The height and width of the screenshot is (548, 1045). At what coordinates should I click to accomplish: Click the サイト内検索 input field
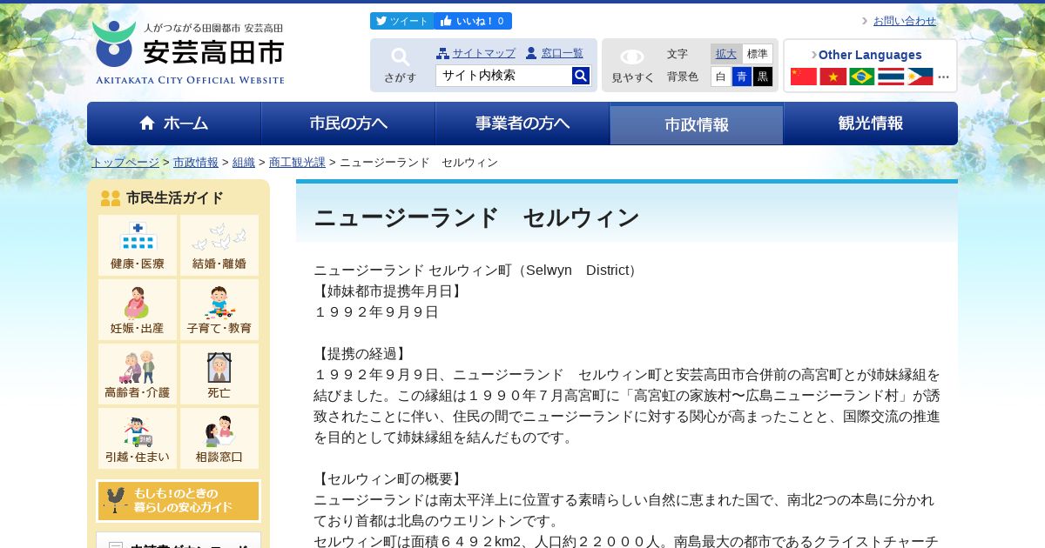point(503,76)
